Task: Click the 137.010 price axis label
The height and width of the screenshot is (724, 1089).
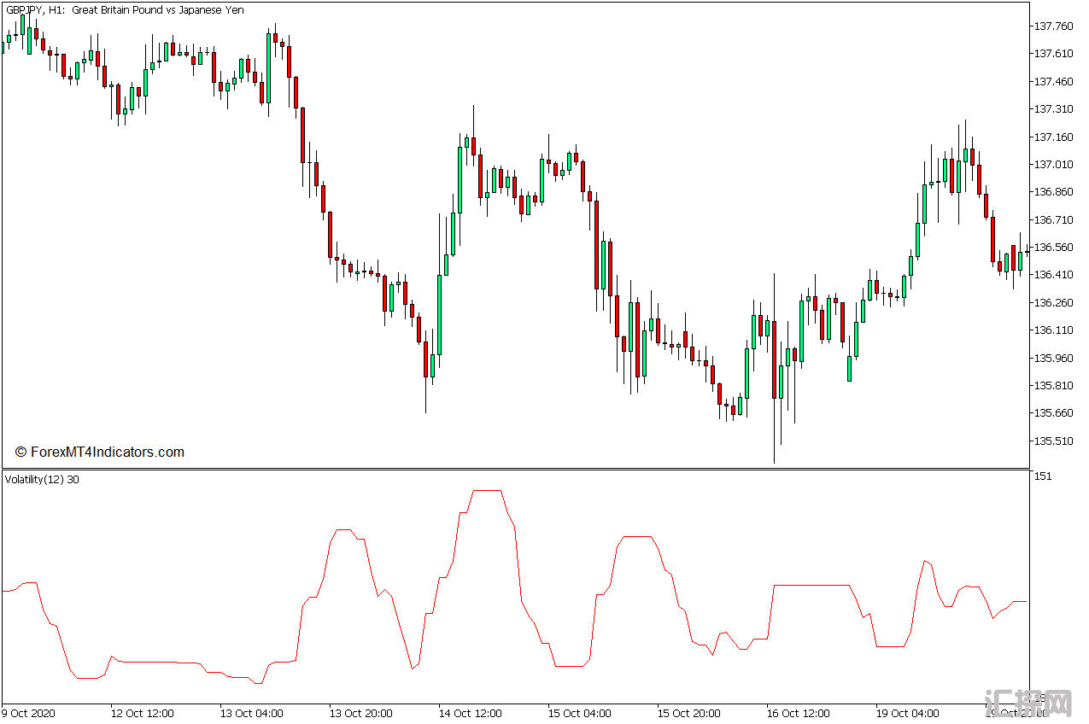Action: pyautogui.click(x=1053, y=164)
